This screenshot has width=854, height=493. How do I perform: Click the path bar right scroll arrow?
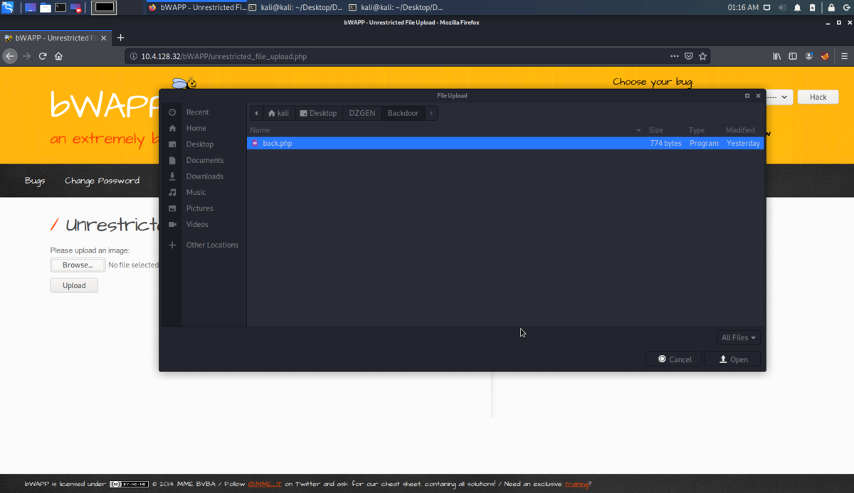[x=431, y=113]
